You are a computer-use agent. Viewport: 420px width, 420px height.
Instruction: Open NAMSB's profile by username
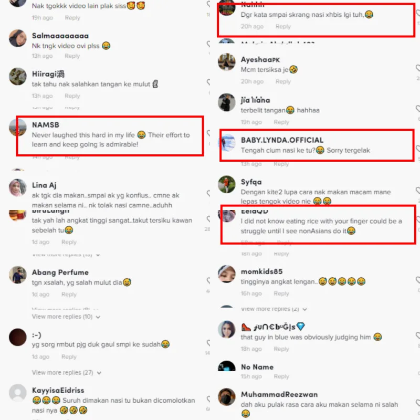click(x=46, y=125)
